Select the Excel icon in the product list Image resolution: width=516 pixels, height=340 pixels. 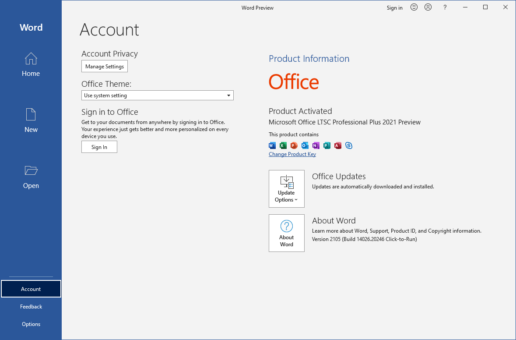[x=283, y=145]
